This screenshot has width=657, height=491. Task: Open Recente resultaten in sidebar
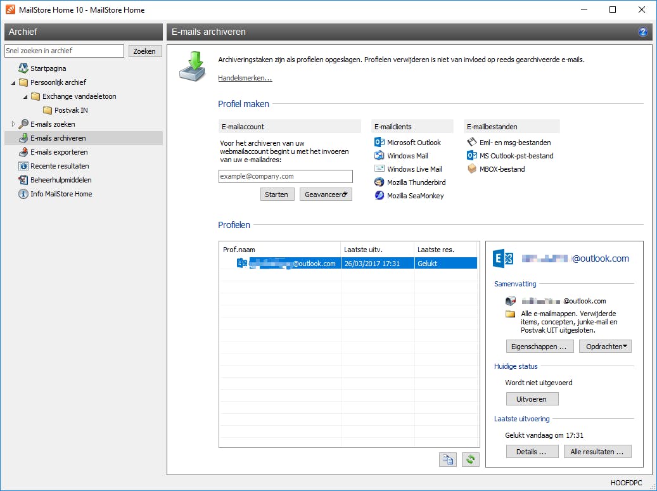point(60,166)
